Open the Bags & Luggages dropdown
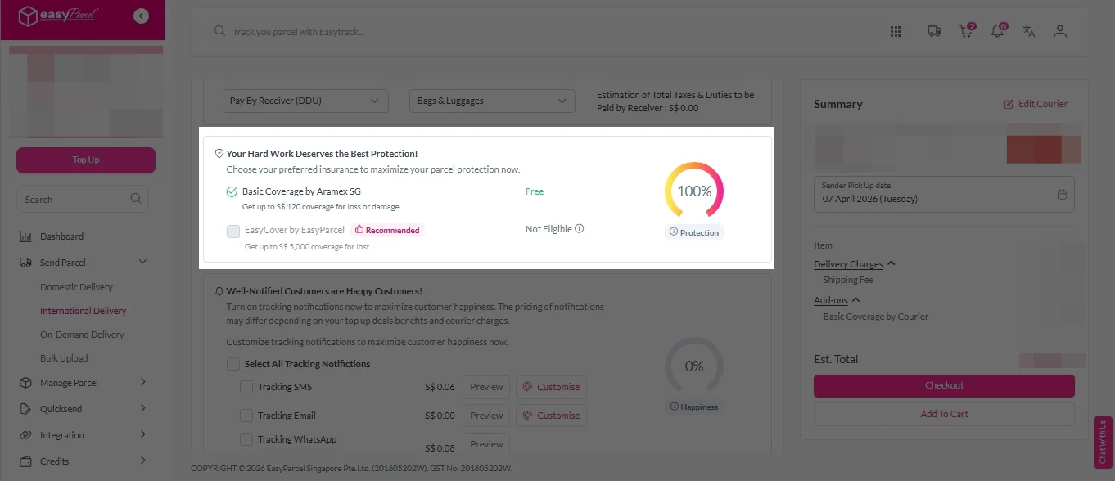This screenshot has width=1115, height=481. [x=492, y=101]
